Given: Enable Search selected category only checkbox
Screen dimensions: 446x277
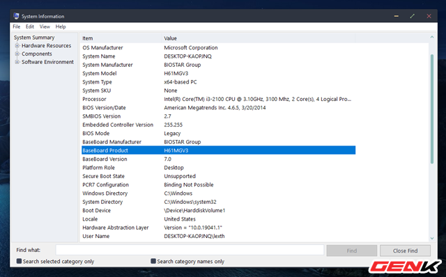Looking at the screenshot, I should [x=19, y=261].
